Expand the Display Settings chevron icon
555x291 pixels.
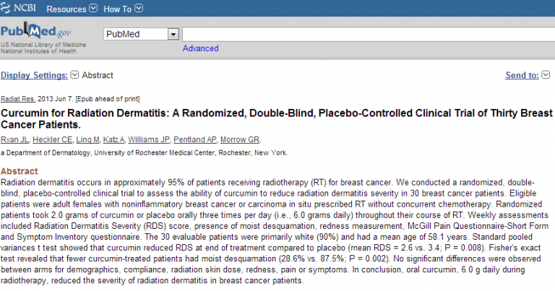pyautogui.click(x=74, y=74)
